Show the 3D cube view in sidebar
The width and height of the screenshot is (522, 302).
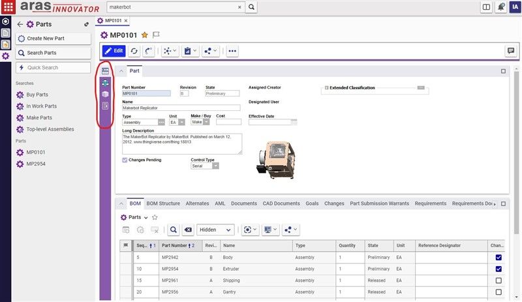click(x=105, y=95)
